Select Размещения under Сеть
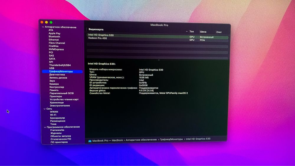The width and height of the screenshot is (295, 166). point(58,121)
